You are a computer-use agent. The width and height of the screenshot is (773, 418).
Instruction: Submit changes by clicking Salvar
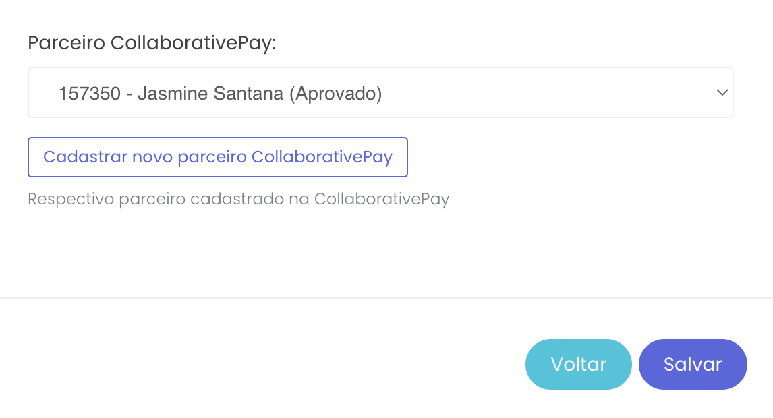(x=693, y=364)
